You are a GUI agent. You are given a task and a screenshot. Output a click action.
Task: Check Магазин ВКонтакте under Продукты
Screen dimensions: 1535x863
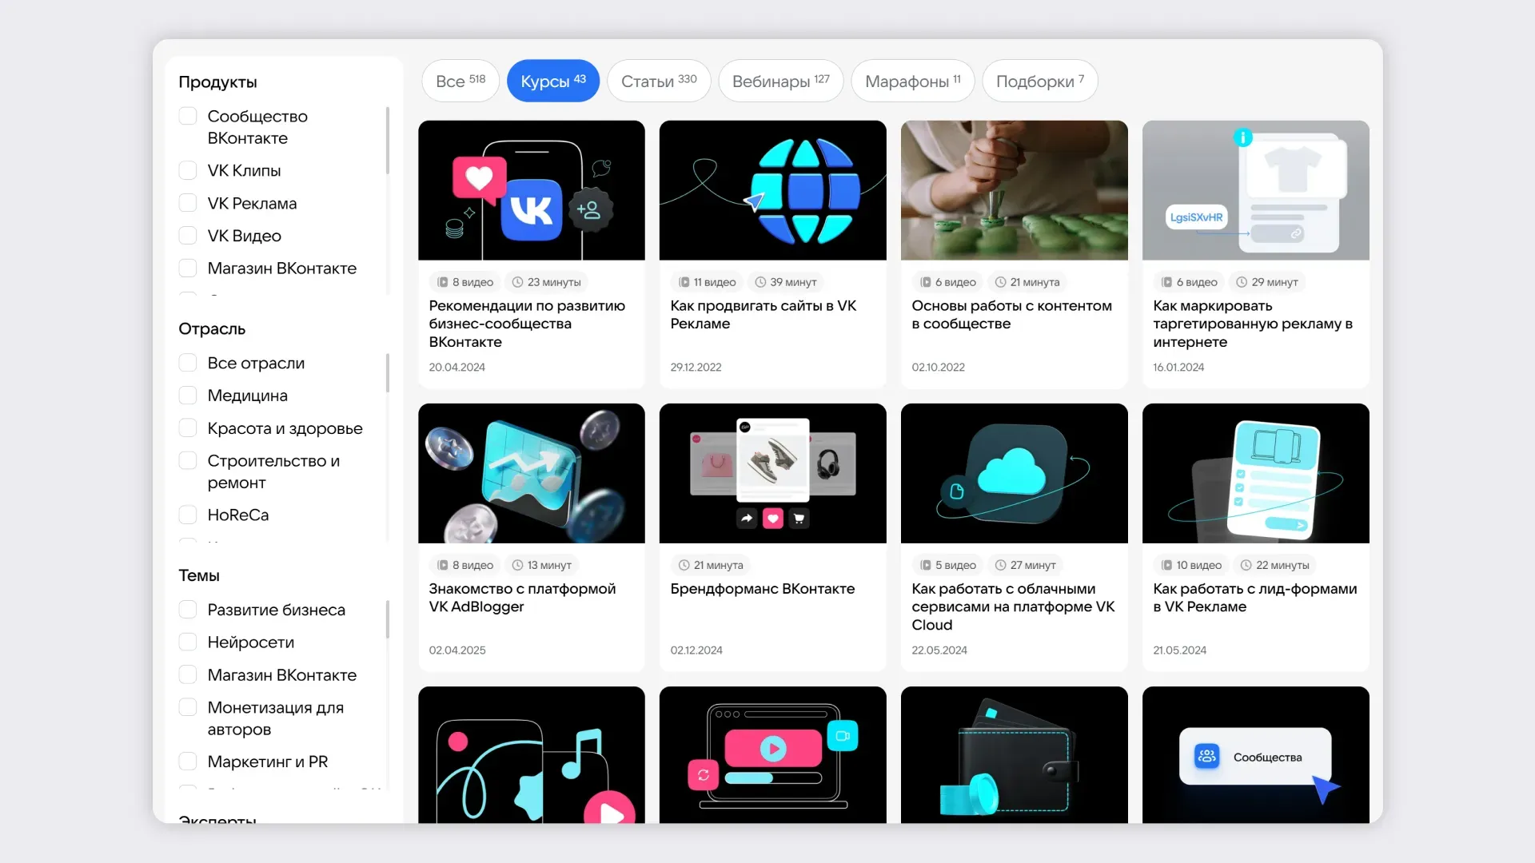pos(188,268)
